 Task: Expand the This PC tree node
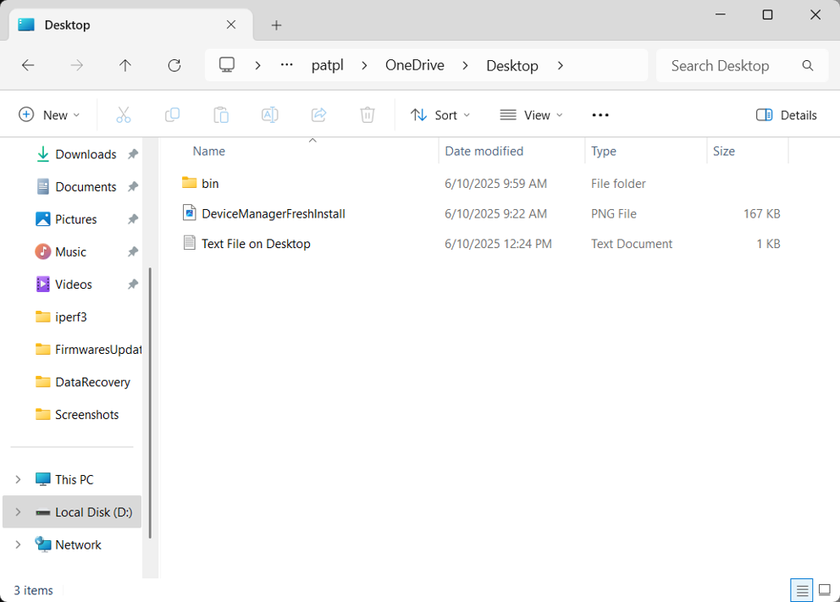[x=18, y=479]
